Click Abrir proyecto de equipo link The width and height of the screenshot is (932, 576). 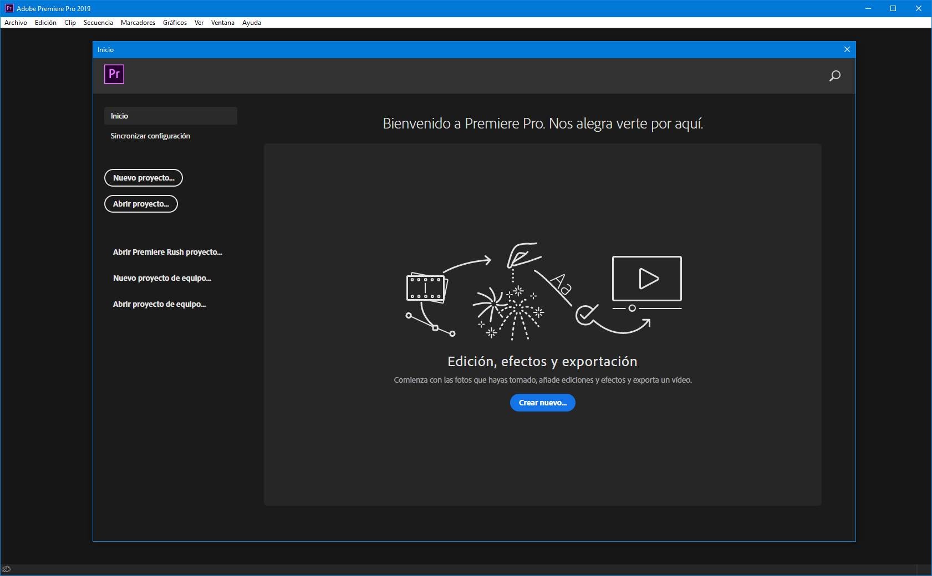[x=159, y=304]
